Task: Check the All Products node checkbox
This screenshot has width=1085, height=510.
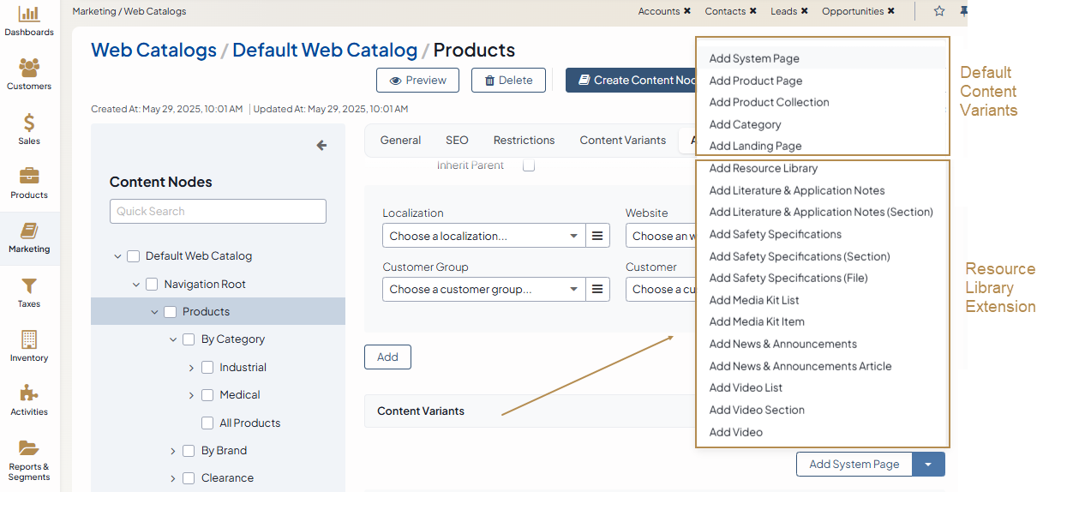Action: pyautogui.click(x=207, y=423)
